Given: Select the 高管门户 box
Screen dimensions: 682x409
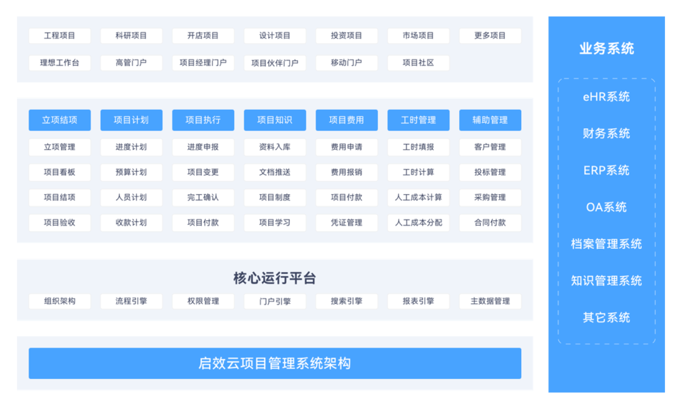Looking at the screenshot, I should pos(132,63).
